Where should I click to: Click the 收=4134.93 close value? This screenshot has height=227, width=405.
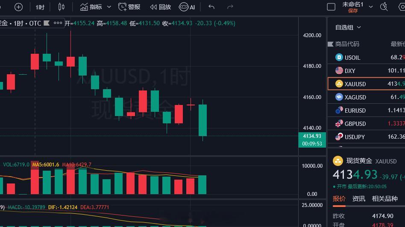[177, 23]
